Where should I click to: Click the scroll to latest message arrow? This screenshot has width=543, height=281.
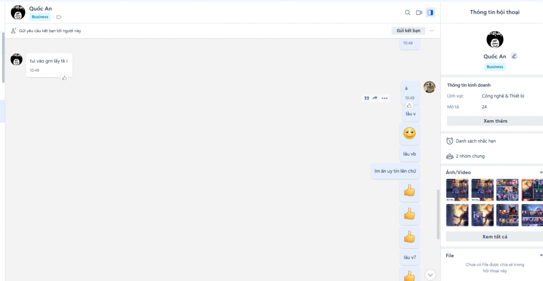coord(430,275)
